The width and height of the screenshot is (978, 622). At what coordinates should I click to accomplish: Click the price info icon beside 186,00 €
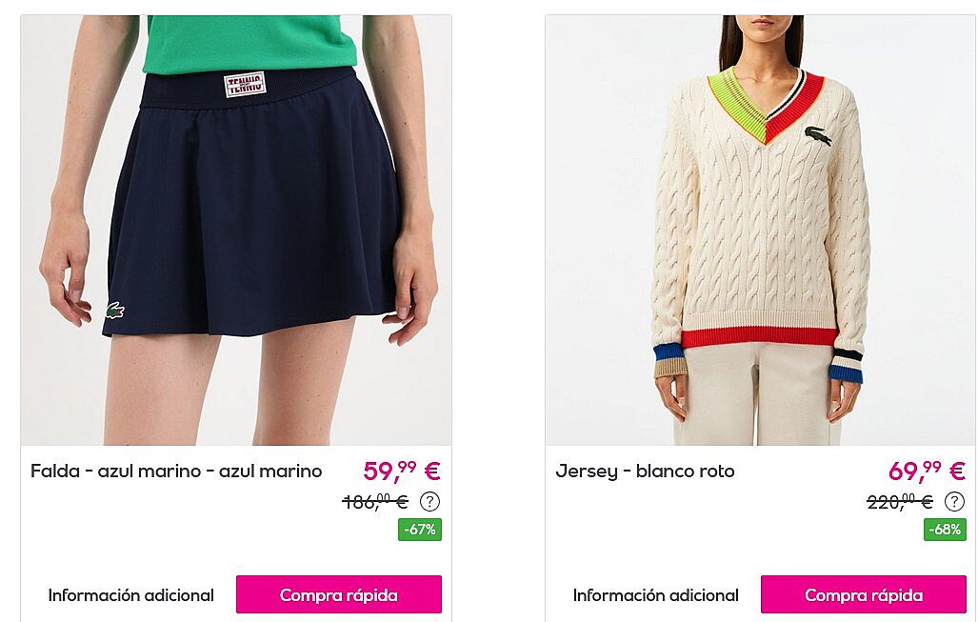429,501
